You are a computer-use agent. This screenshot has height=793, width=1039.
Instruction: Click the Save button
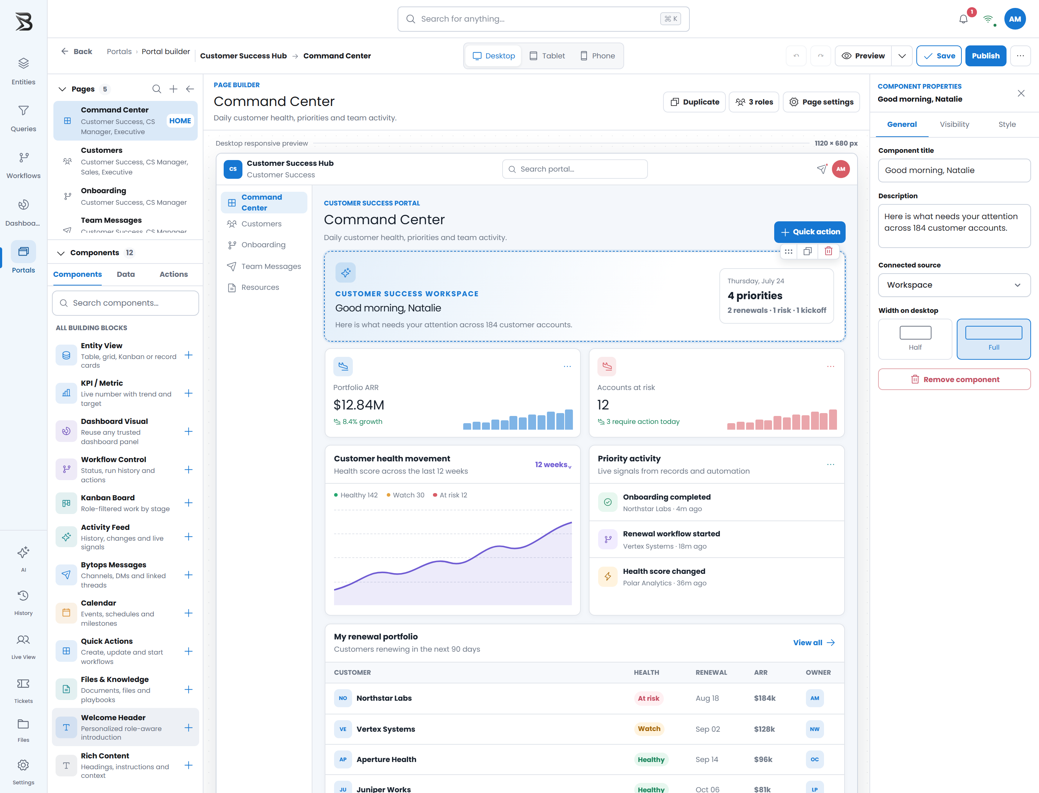click(x=939, y=56)
